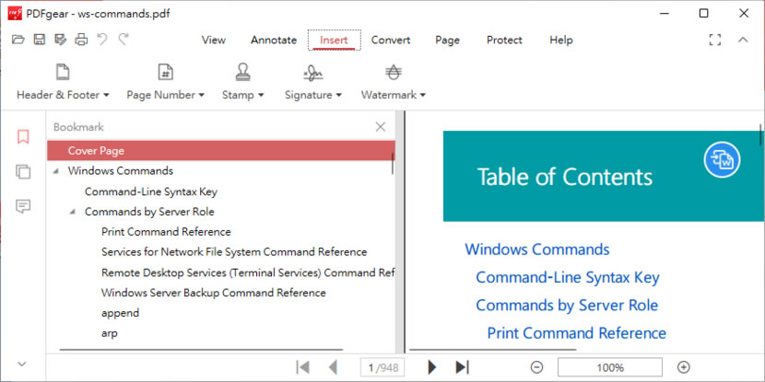Open the Stamp dropdown

261,96
